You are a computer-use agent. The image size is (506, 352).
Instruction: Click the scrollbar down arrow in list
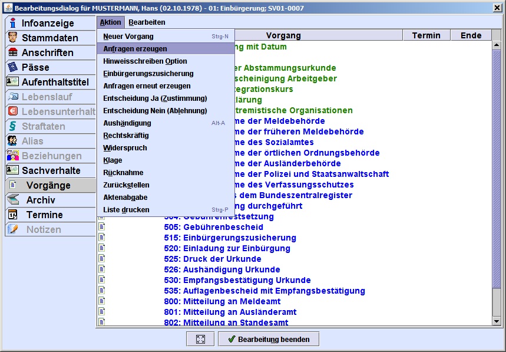[x=497, y=321]
